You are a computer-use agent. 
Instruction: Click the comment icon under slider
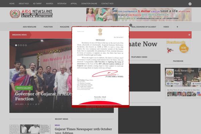pos(36,104)
